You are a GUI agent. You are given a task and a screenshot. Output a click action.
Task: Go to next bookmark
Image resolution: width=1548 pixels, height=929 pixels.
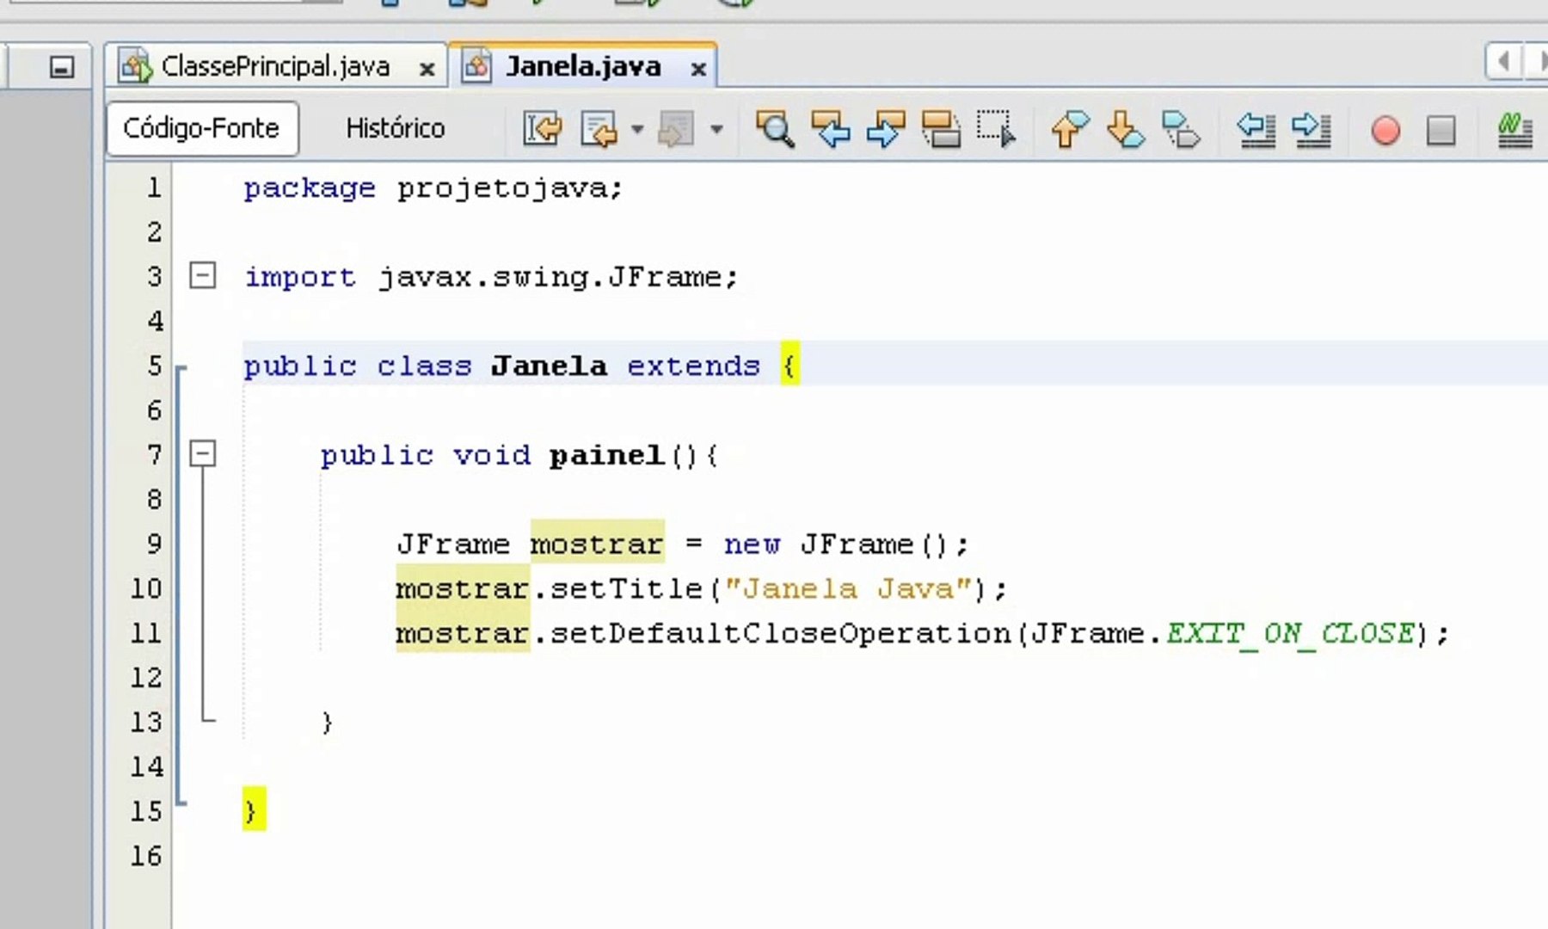pyautogui.click(x=1125, y=130)
